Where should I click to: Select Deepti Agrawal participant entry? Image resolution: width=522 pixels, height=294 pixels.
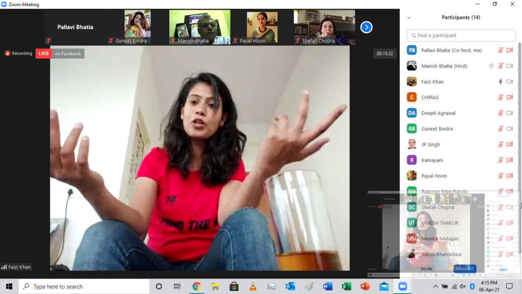tap(461, 113)
